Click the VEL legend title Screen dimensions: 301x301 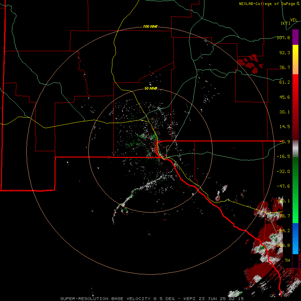294,20
